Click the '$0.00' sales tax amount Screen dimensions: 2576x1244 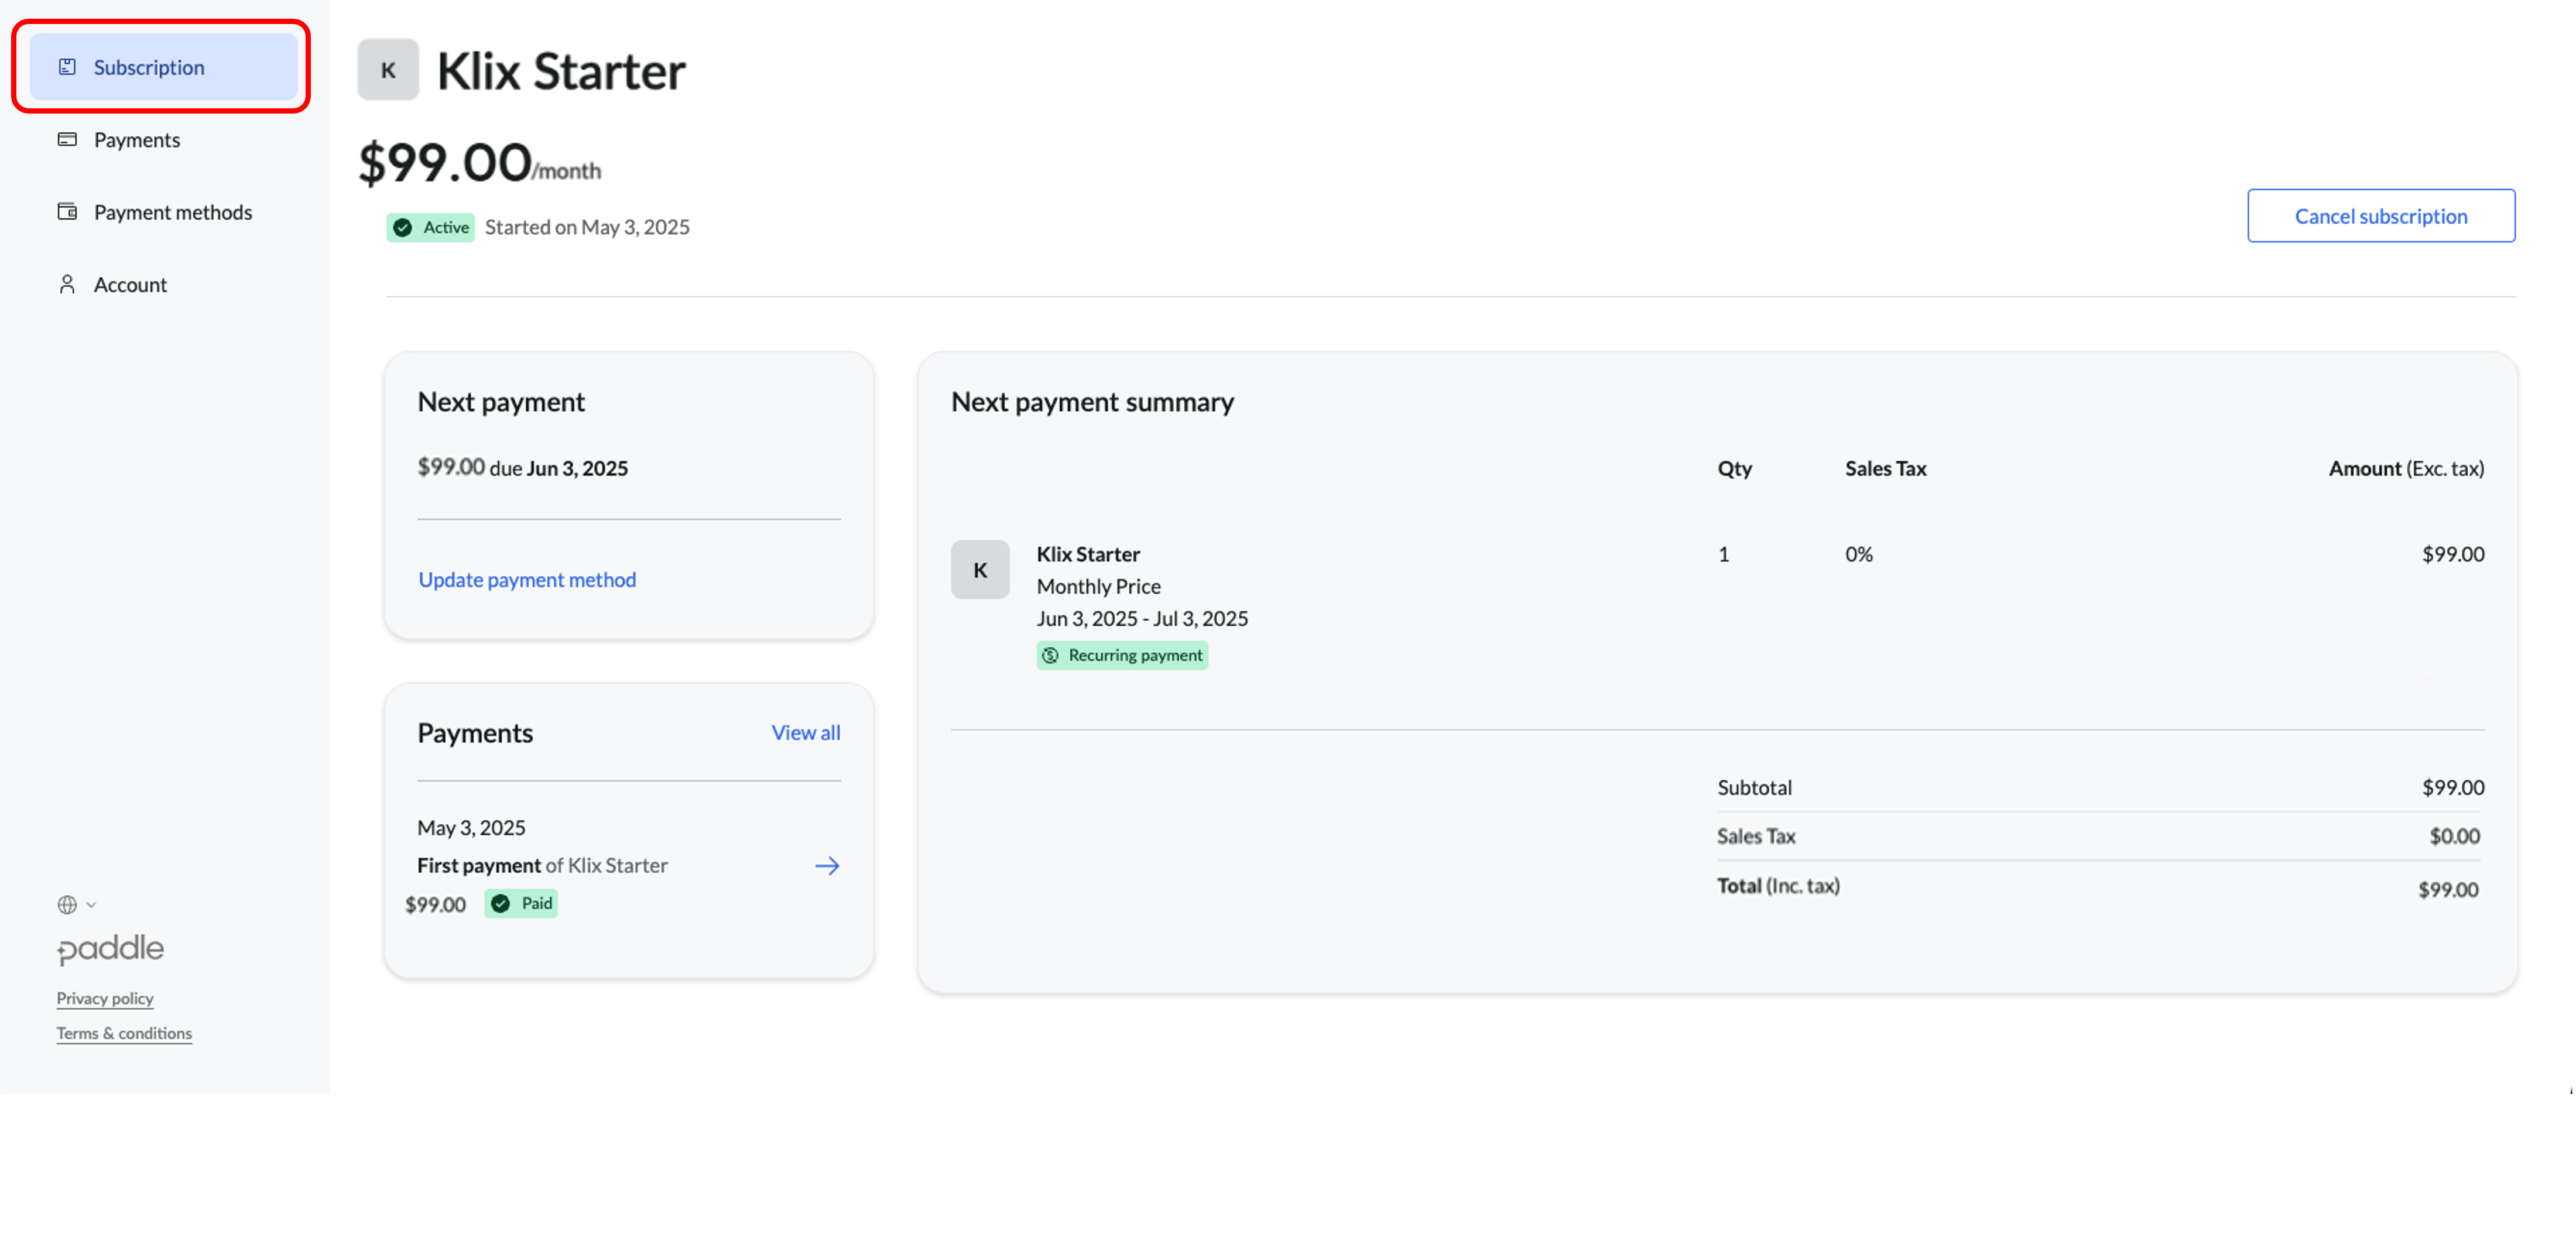coord(2455,836)
